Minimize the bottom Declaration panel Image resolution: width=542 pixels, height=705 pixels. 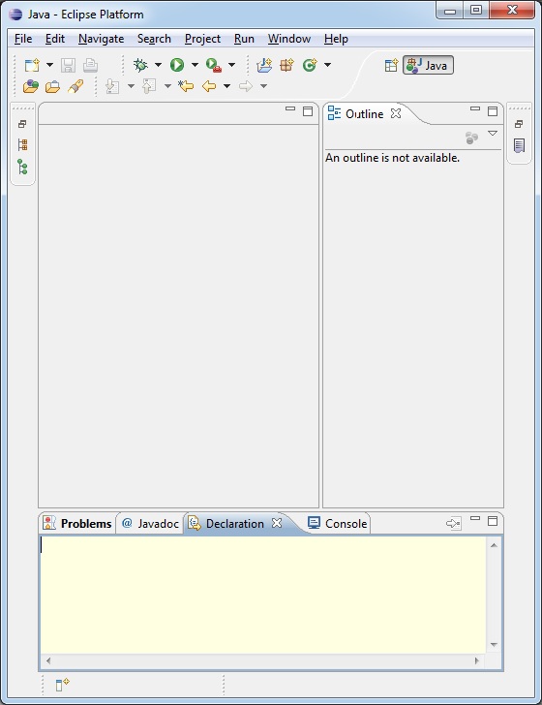tap(475, 518)
